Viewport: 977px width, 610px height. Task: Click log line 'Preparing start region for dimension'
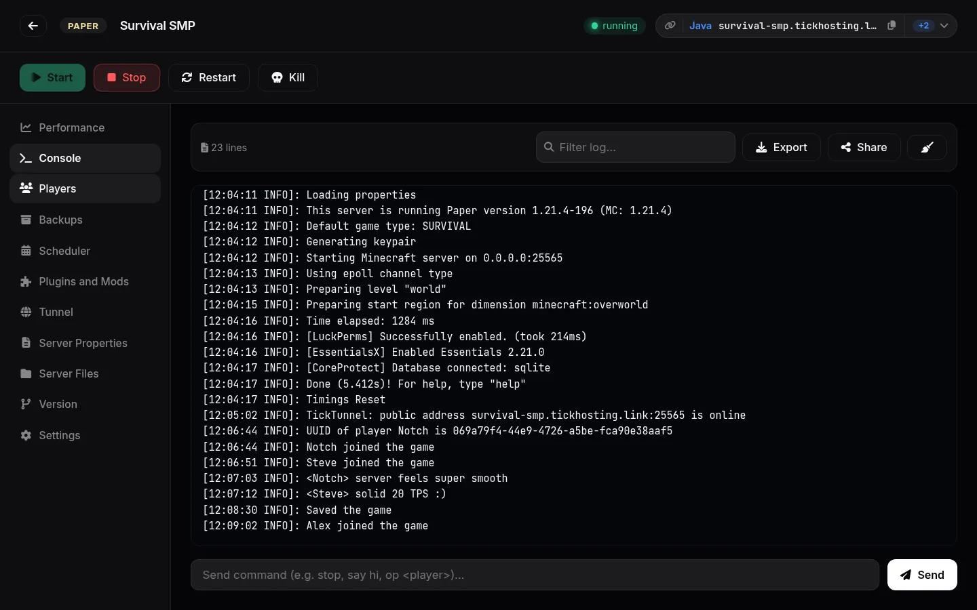click(425, 305)
